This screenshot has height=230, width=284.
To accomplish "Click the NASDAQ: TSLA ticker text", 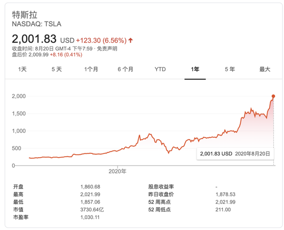I will 37,24.
